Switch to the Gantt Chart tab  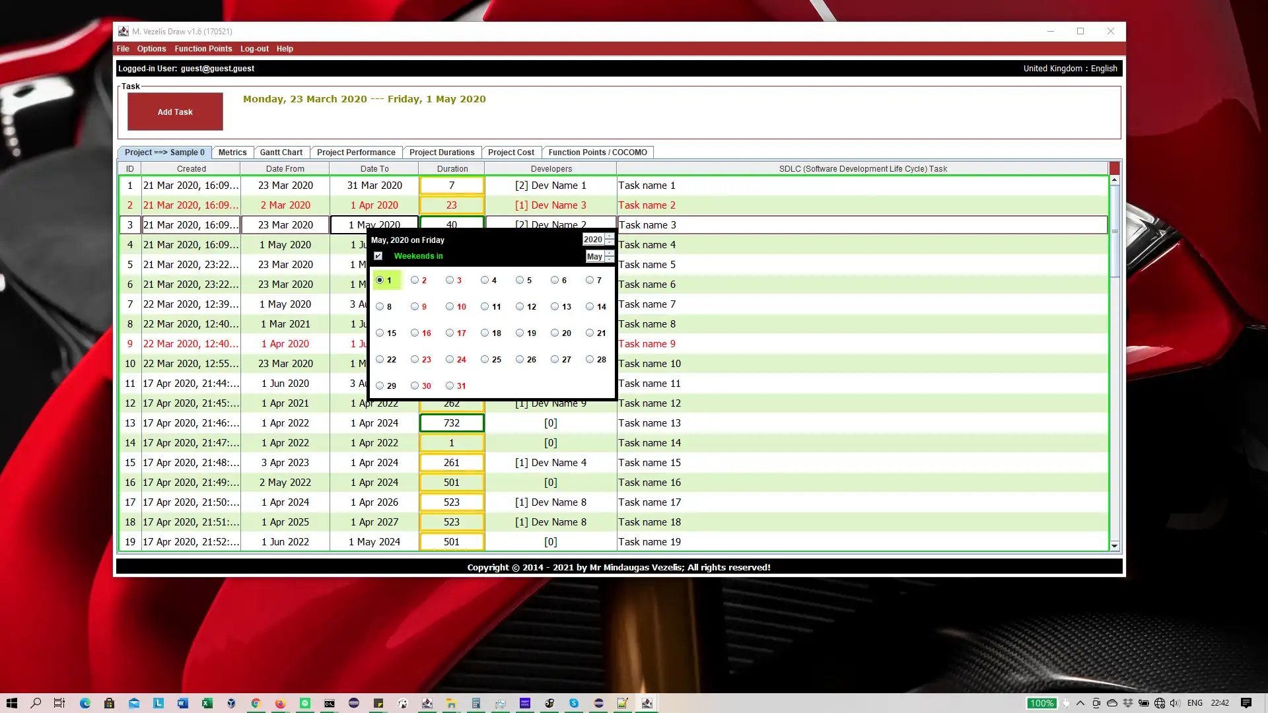click(281, 153)
